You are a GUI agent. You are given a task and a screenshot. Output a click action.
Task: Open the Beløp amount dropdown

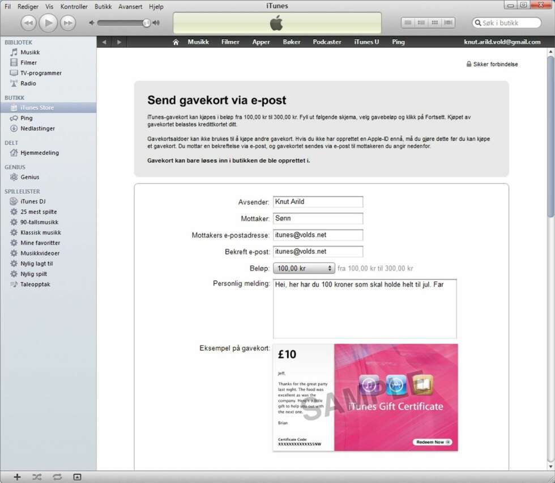point(304,268)
